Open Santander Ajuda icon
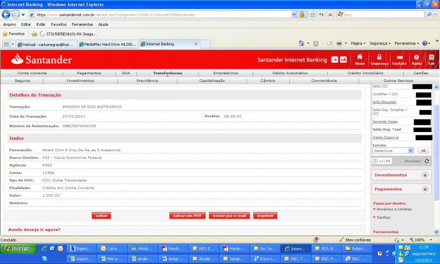The width and height of the screenshot is (440, 264). (417, 59)
